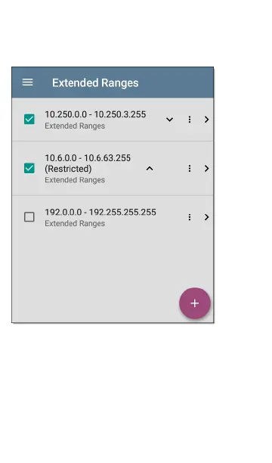Tap the pink add range button
The width and height of the screenshot is (272, 463).
[x=195, y=303]
